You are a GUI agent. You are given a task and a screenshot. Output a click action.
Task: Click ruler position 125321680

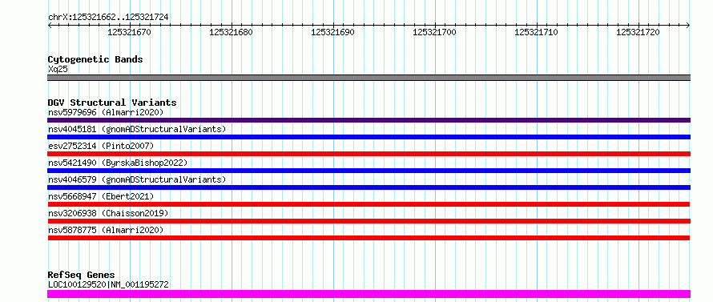[231, 32]
